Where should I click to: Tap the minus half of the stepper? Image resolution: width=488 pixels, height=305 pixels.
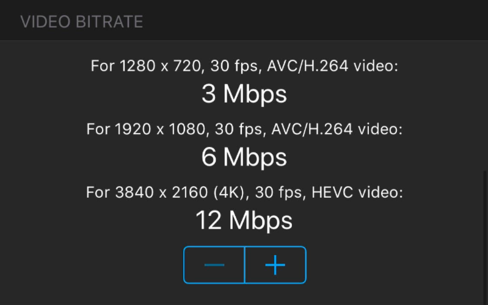(x=214, y=265)
